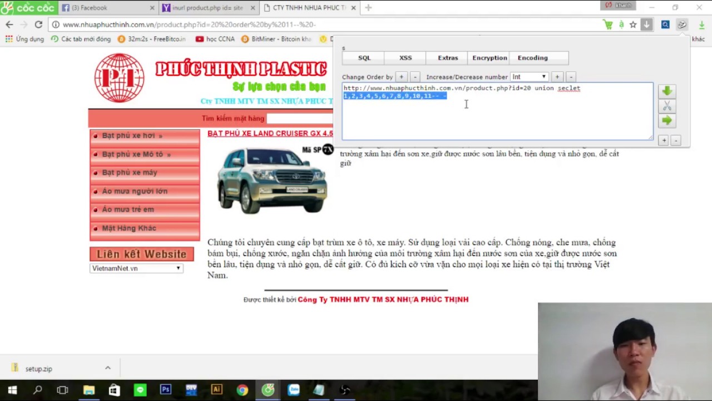The width and height of the screenshot is (712, 401).
Task: Click the browser back arrow
Action: tap(9, 25)
